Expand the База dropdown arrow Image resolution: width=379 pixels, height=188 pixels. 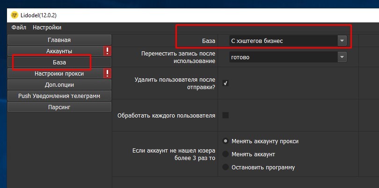click(342, 41)
